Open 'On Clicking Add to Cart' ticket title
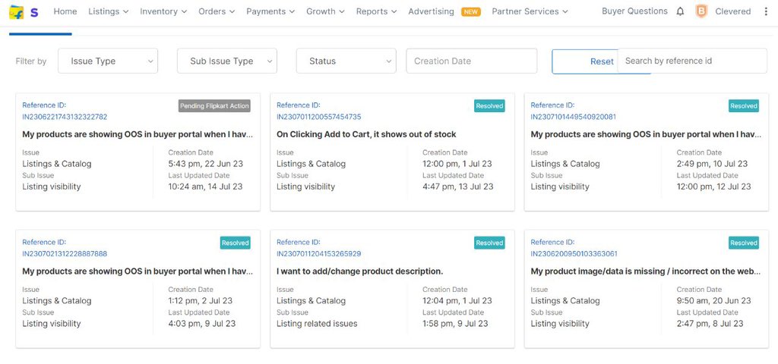This screenshot has height=364, width=778. pos(366,134)
